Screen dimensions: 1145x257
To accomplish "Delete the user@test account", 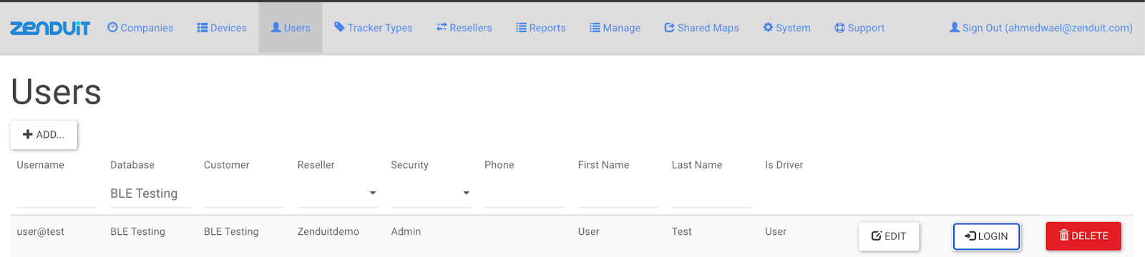I will pyautogui.click(x=1083, y=236).
